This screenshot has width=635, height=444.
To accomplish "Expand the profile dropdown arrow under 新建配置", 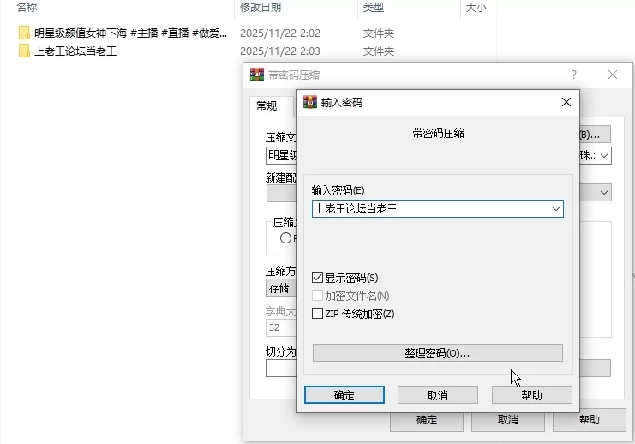I will click(604, 192).
